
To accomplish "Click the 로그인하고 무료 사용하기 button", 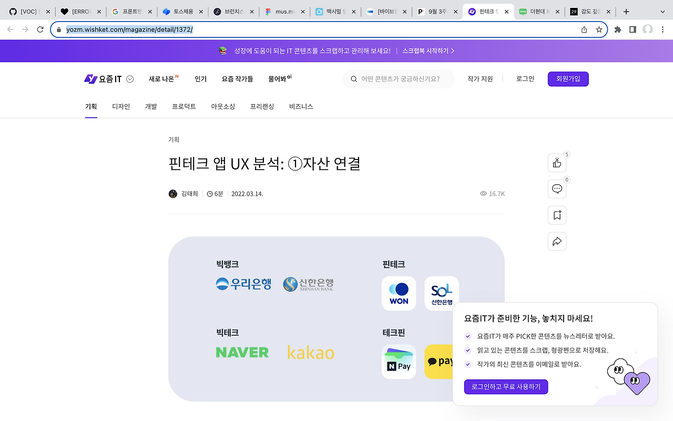I will point(506,387).
